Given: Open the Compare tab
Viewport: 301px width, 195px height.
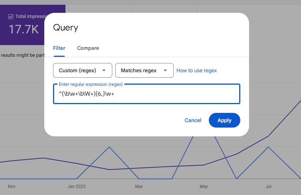Looking at the screenshot, I should 88,48.
